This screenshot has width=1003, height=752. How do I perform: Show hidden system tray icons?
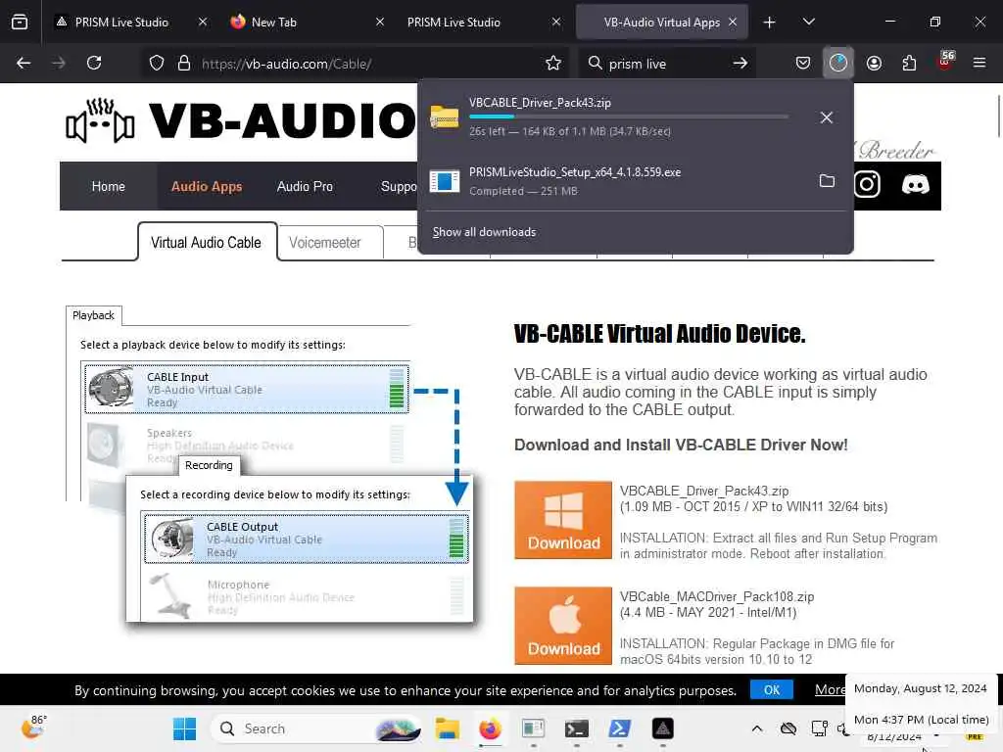[757, 728]
